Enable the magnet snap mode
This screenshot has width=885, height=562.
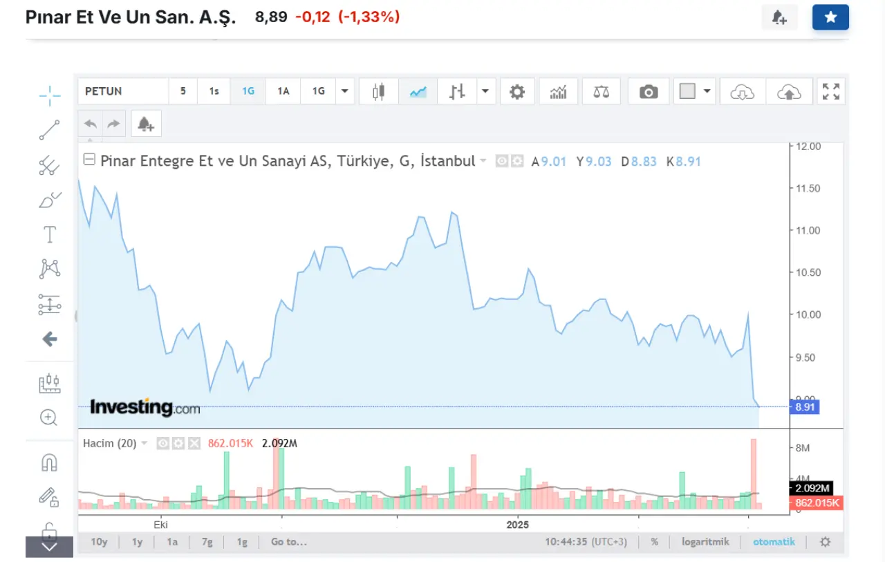[x=49, y=462]
